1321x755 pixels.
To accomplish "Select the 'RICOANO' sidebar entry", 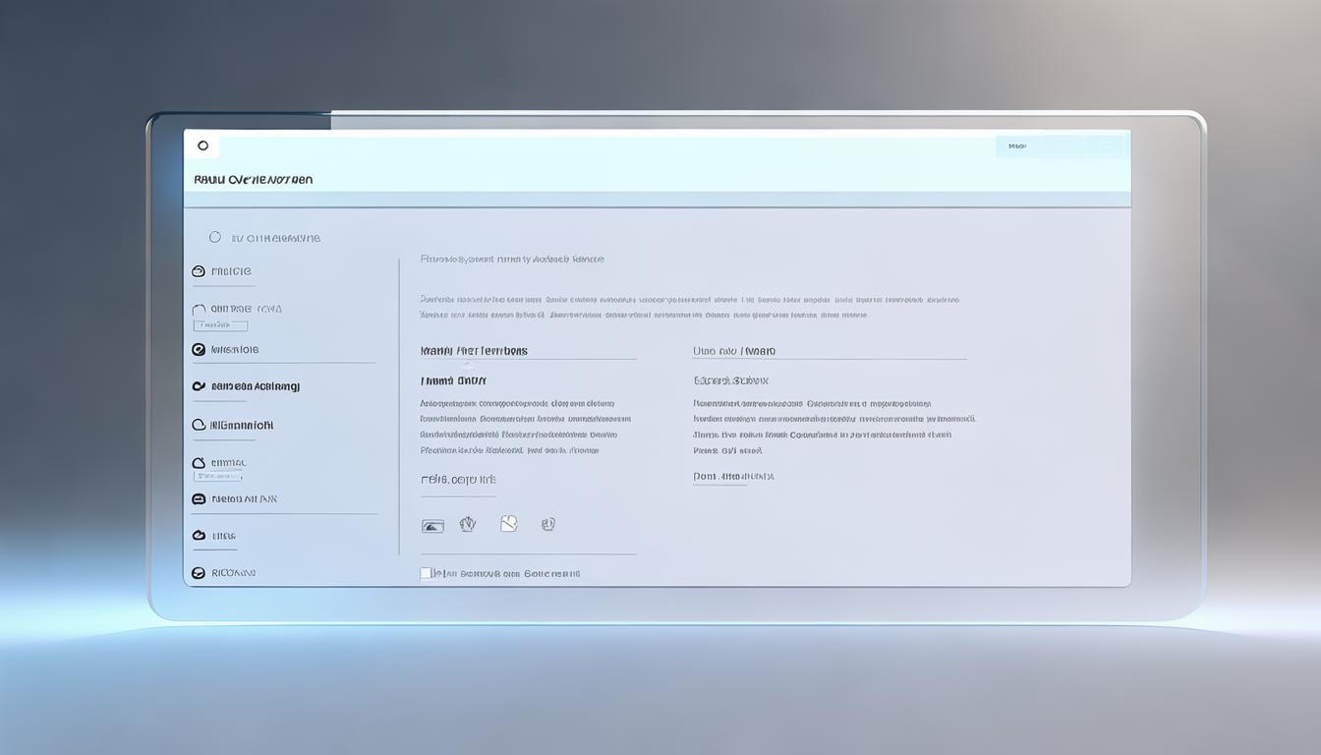I will tap(233, 572).
